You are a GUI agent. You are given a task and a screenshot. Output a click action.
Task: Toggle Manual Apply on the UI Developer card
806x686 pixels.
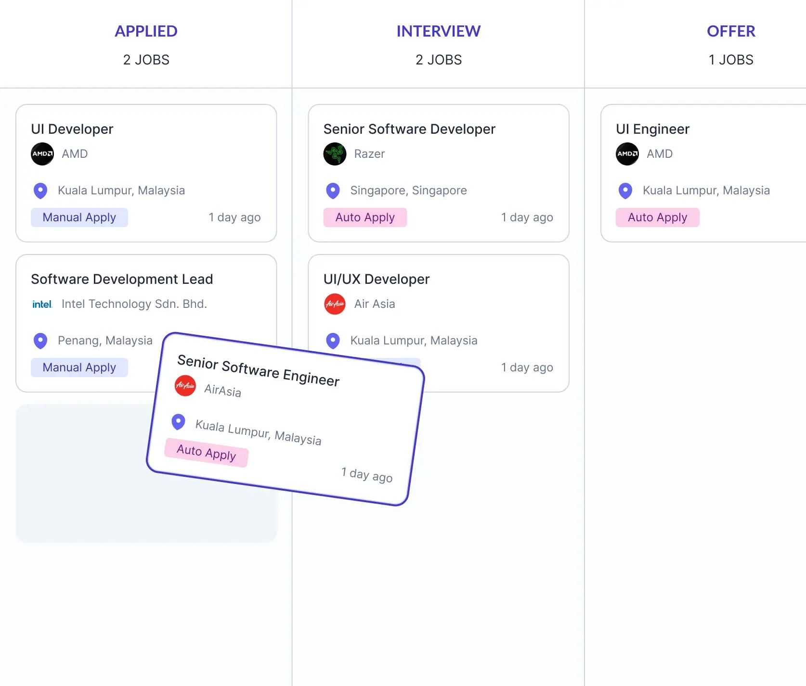79,217
